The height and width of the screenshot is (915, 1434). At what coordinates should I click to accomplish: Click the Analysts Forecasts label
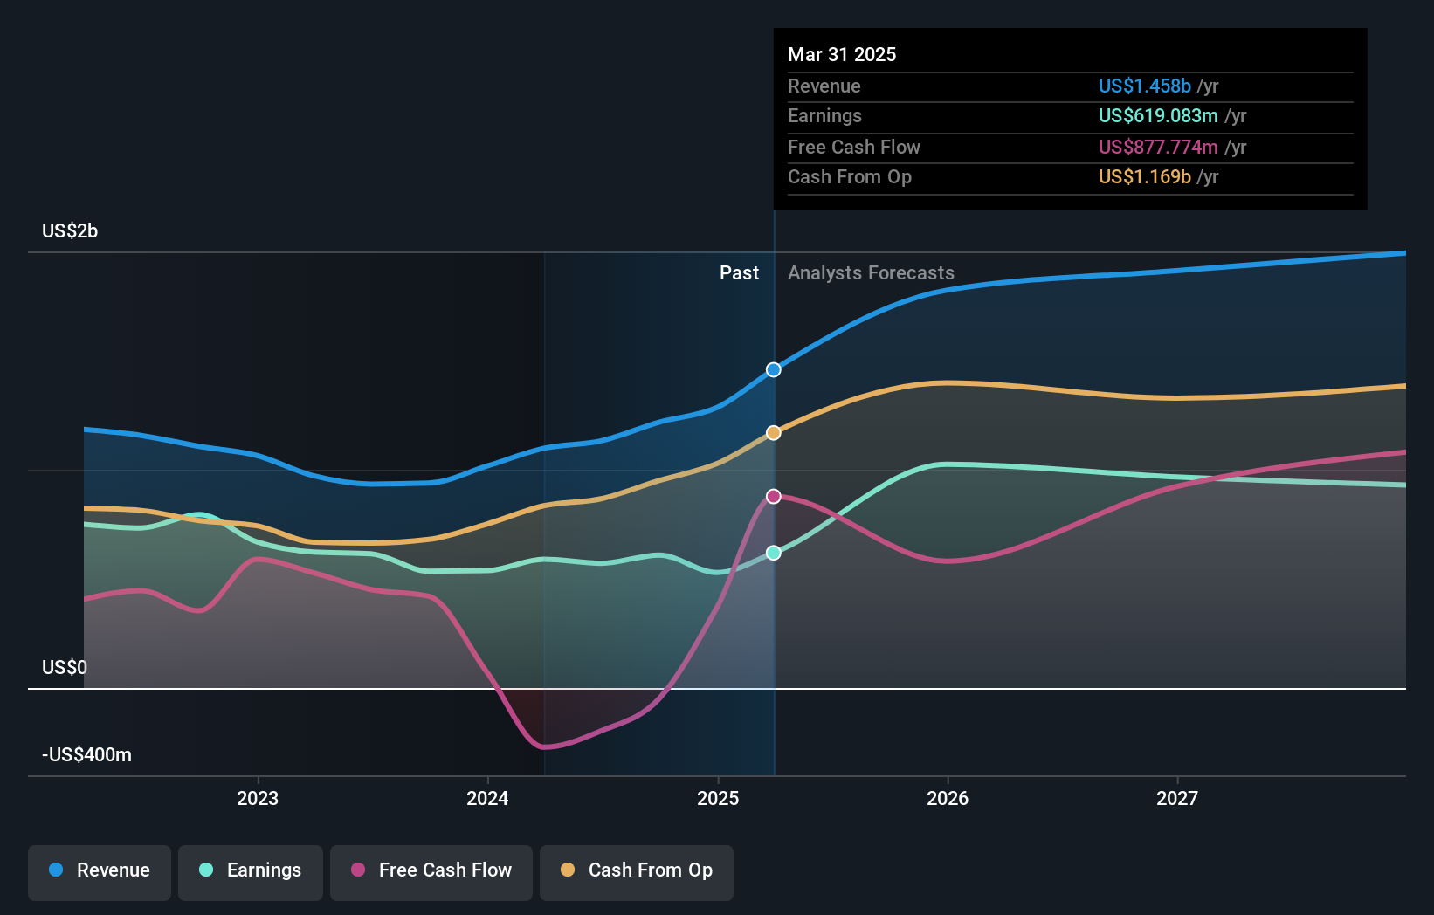point(871,272)
